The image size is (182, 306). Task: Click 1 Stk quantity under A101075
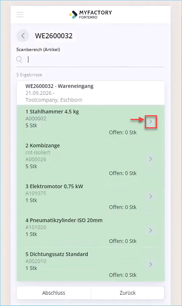coord(31,200)
